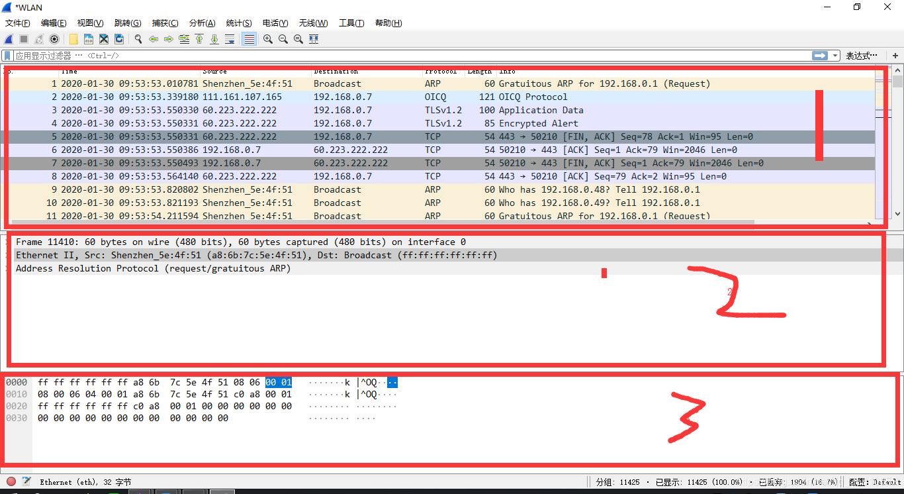This screenshot has width=904, height=494.
Task: Open the 帮助(H) menu
Action: coord(388,23)
